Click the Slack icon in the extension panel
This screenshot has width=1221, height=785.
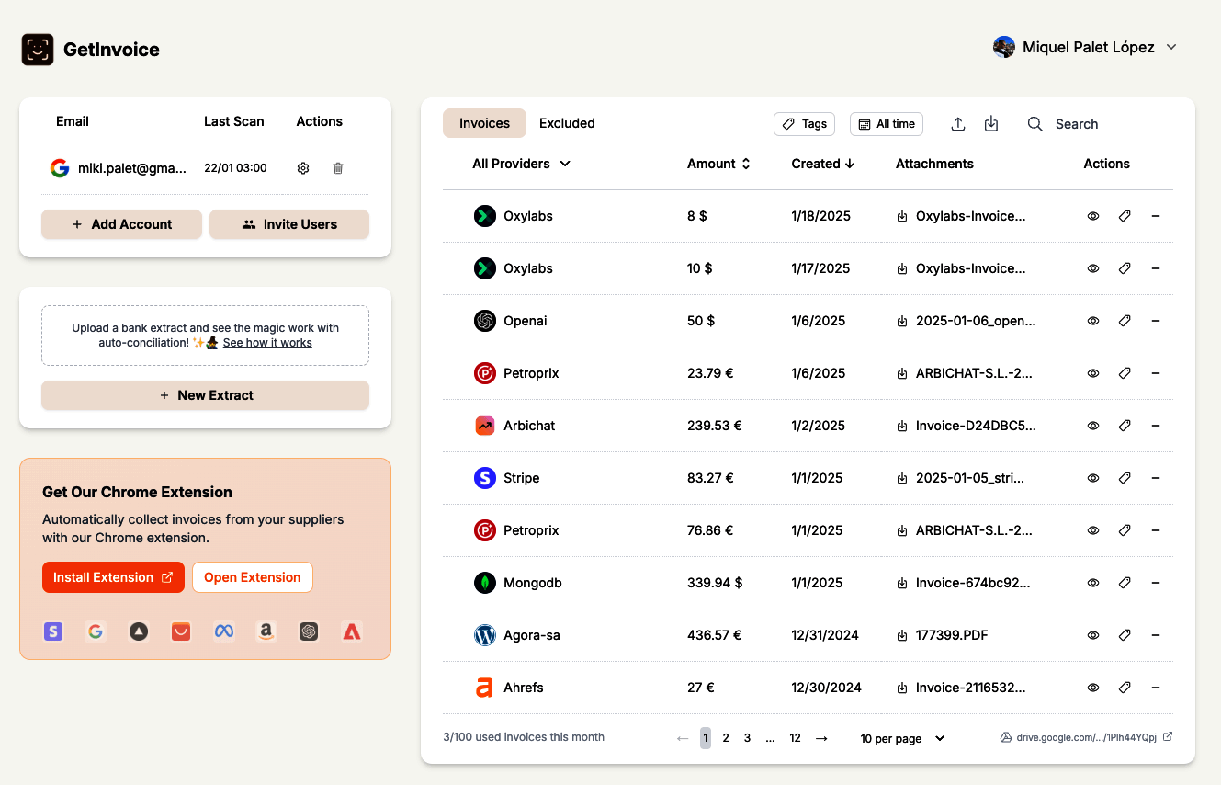pyautogui.click(x=52, y=631)
